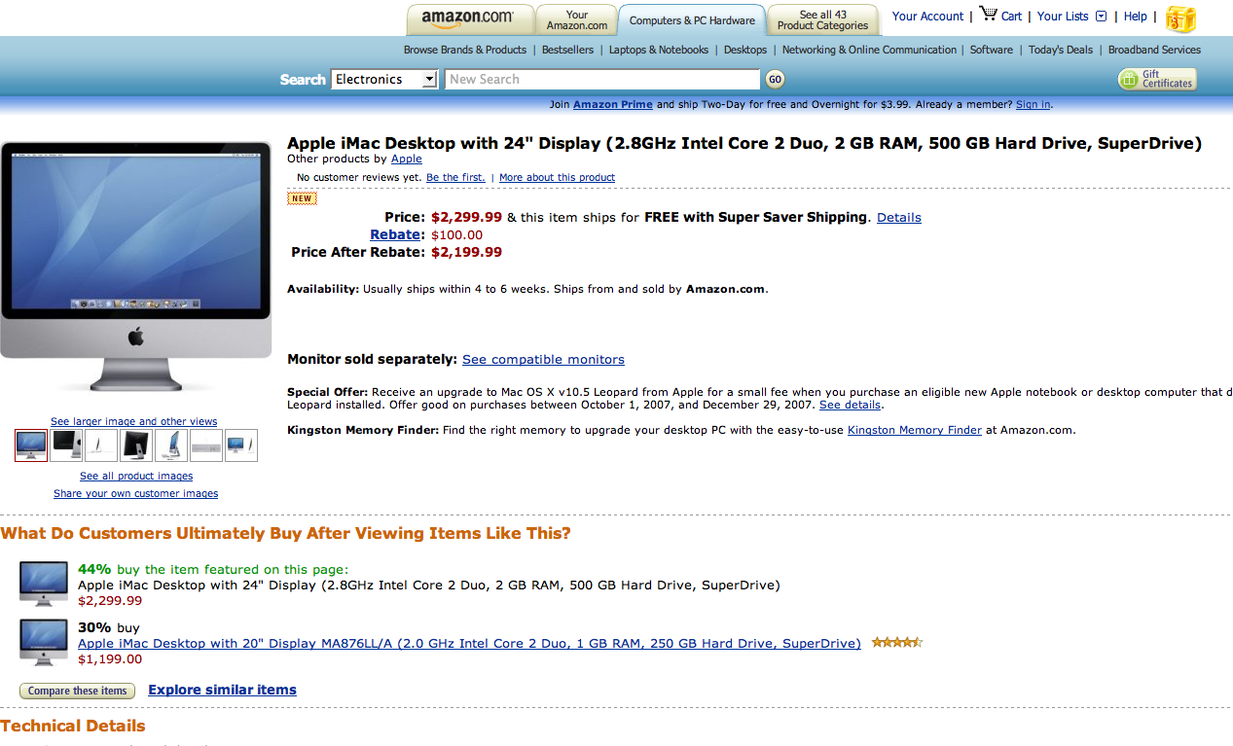Click the gold box treasure icon

click(1180, 19)
